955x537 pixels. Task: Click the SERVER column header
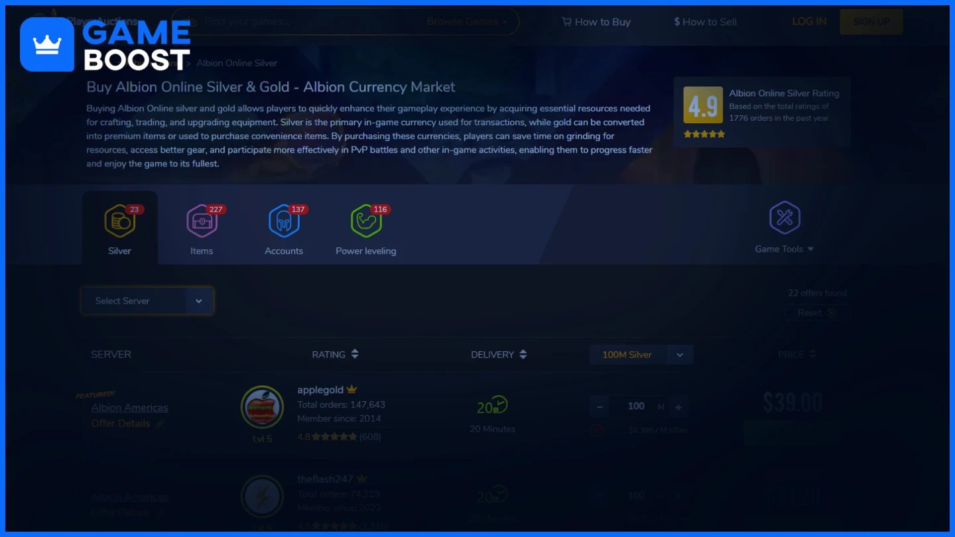tap(111, 355)
